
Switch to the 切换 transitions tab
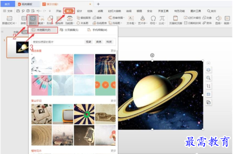pos(90,11)
